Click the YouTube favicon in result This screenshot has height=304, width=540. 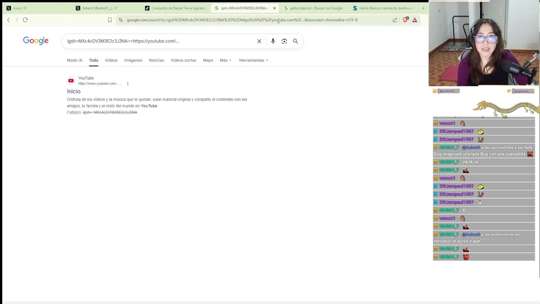coord(71,81)
